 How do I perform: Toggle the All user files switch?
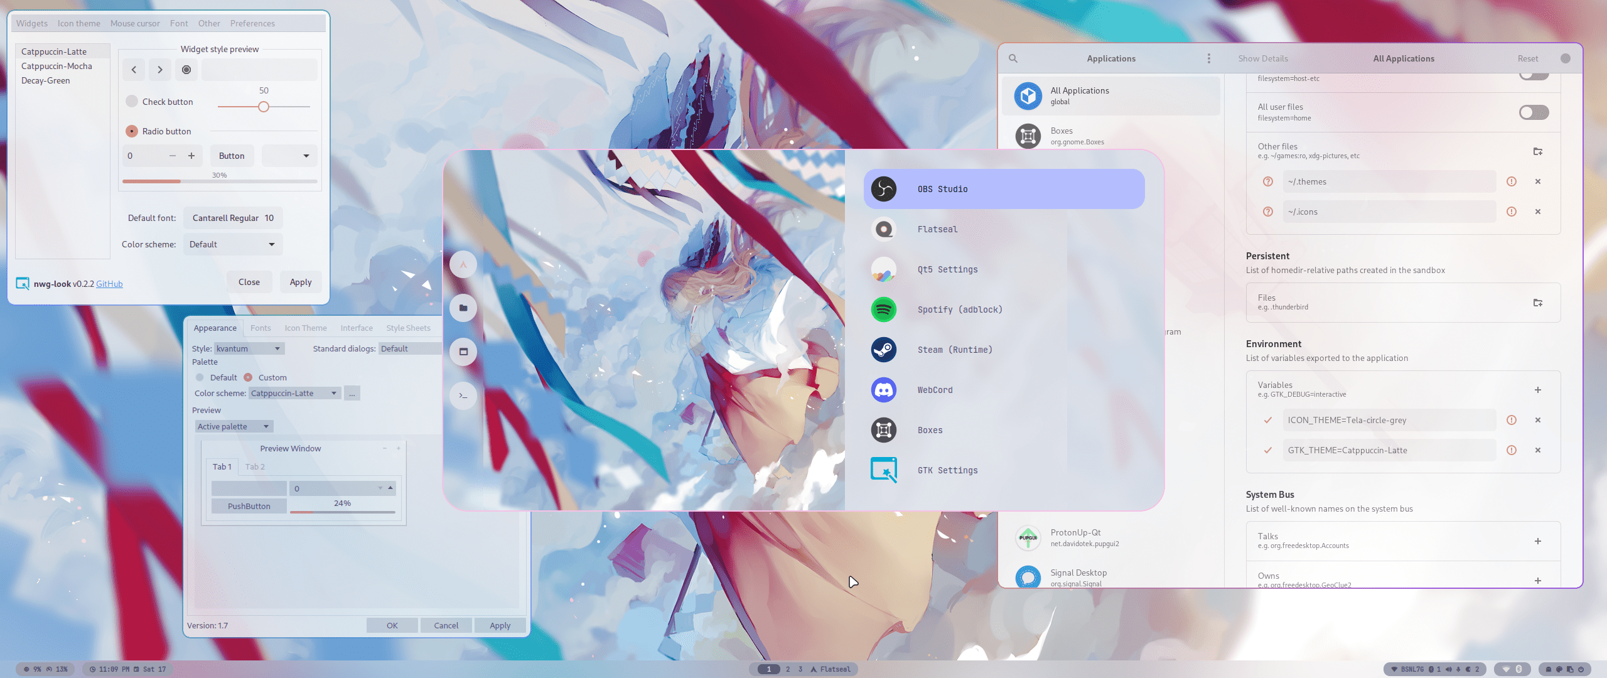(x=1534, y=112)
